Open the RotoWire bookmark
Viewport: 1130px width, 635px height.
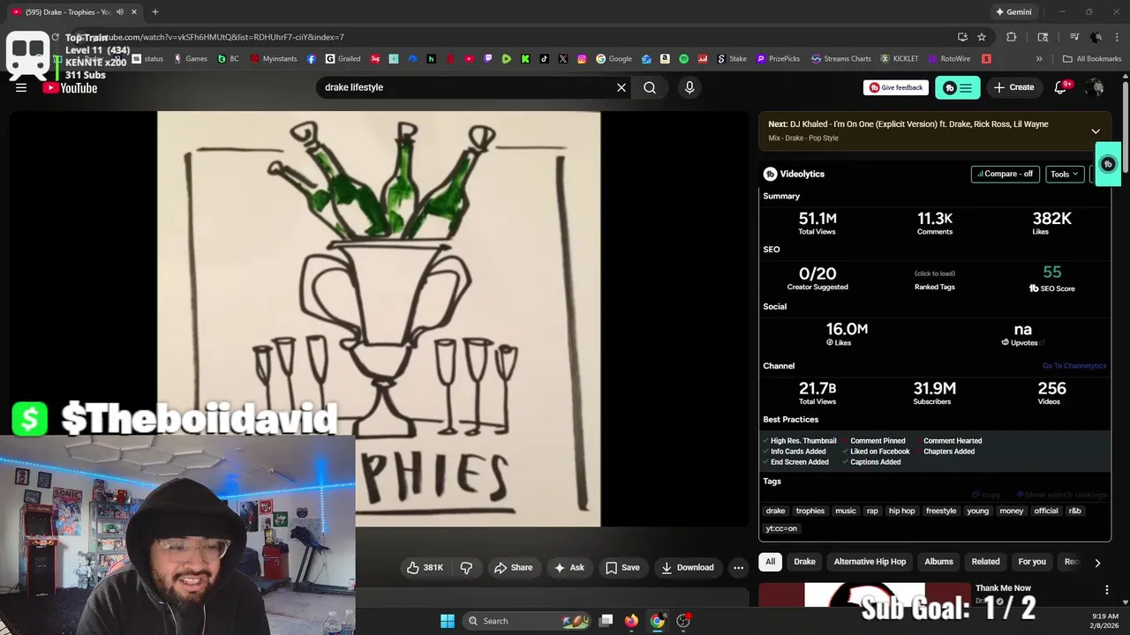click(949, 59)
